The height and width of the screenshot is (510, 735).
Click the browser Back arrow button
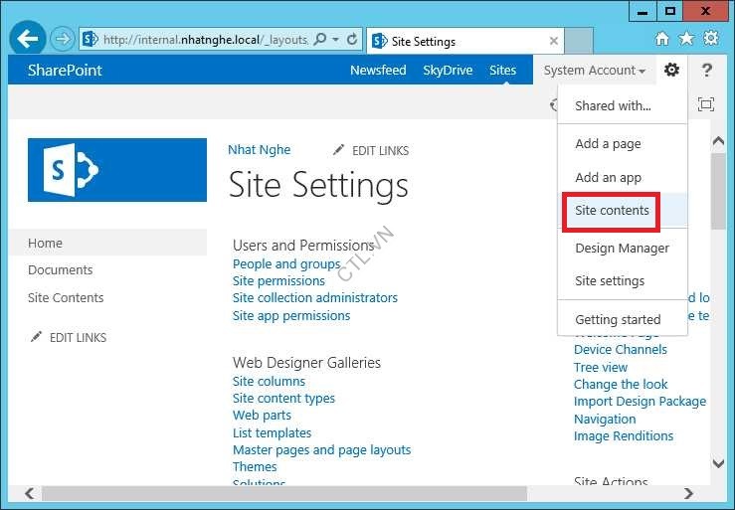point(28,39)
